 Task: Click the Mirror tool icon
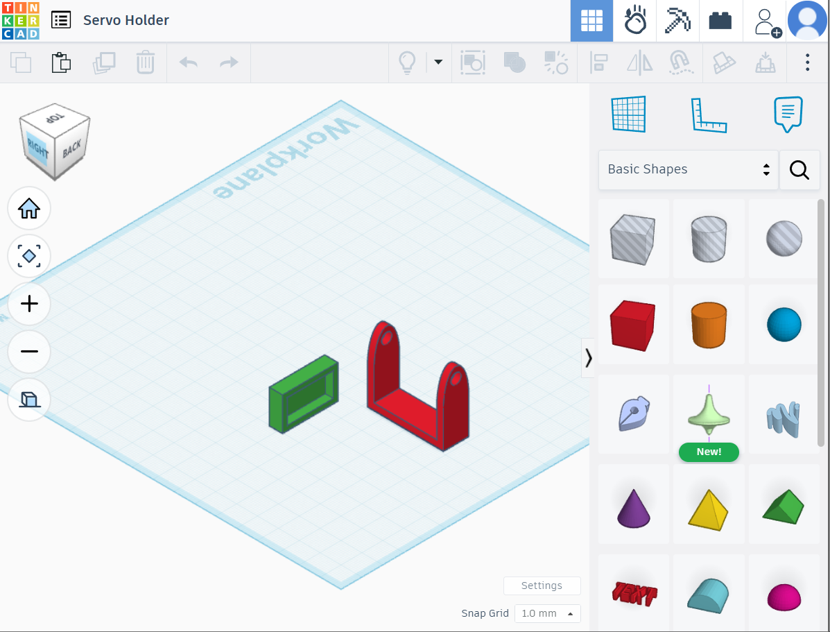tap(639, 62)
